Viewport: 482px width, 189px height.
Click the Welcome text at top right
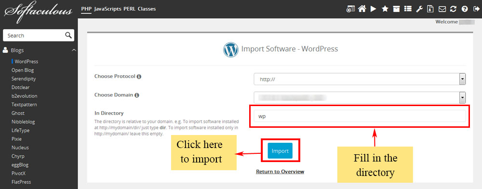[x=446, y=22]
